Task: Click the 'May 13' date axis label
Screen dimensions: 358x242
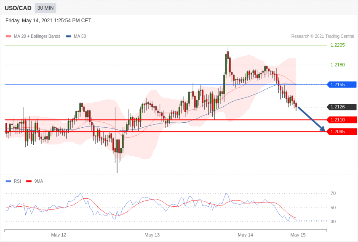Action: coord(152,235)
